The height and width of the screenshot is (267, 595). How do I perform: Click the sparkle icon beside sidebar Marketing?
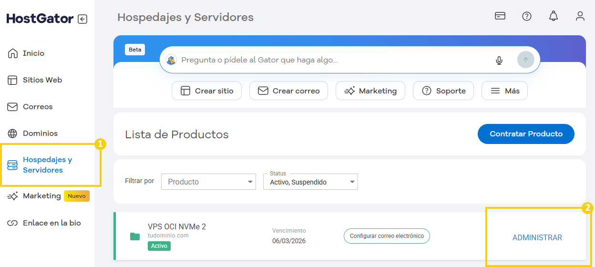click(x=13, y=196)
